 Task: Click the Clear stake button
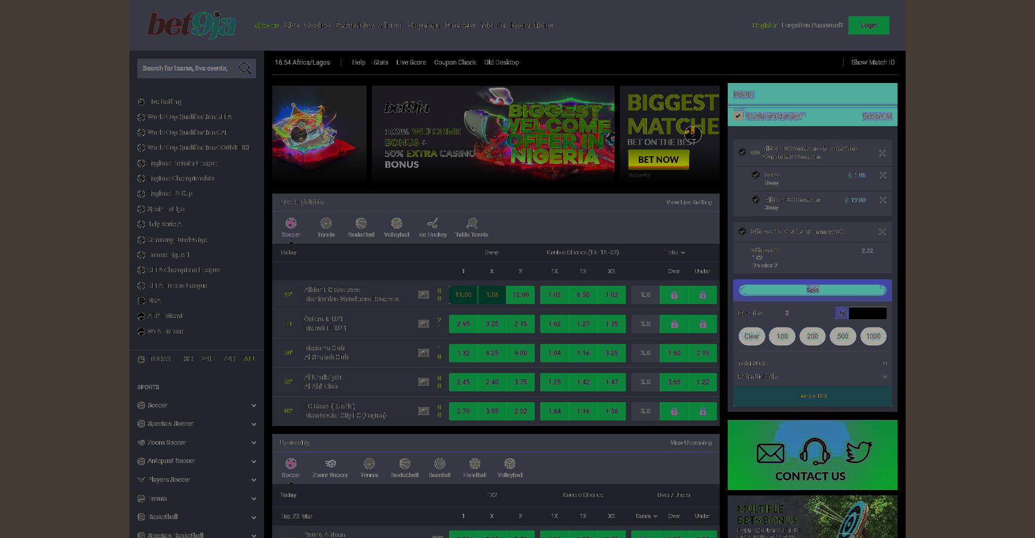751,336
